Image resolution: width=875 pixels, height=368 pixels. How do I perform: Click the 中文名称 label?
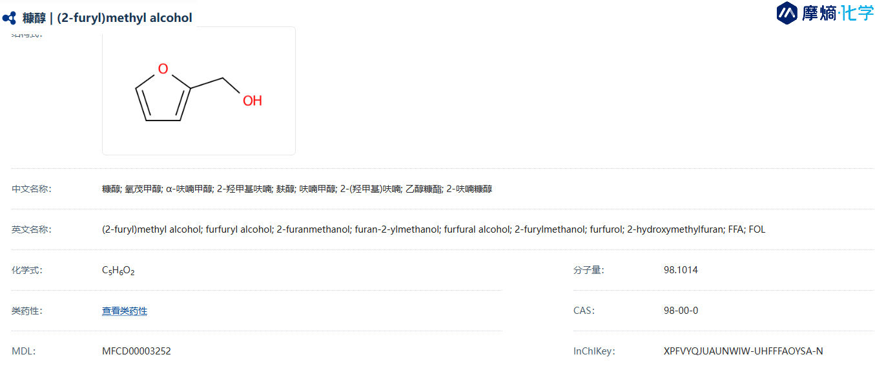pyautogui.click(x=31, y=189)
